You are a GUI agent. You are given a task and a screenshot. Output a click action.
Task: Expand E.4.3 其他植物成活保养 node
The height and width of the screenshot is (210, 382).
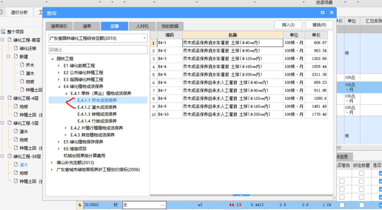point(66,135)
